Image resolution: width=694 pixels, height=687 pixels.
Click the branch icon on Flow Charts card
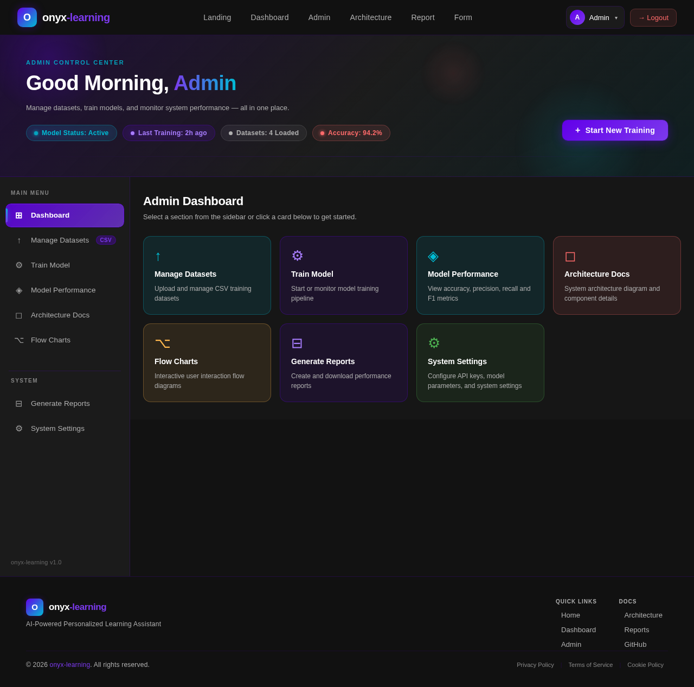click(x=163, y=343)
